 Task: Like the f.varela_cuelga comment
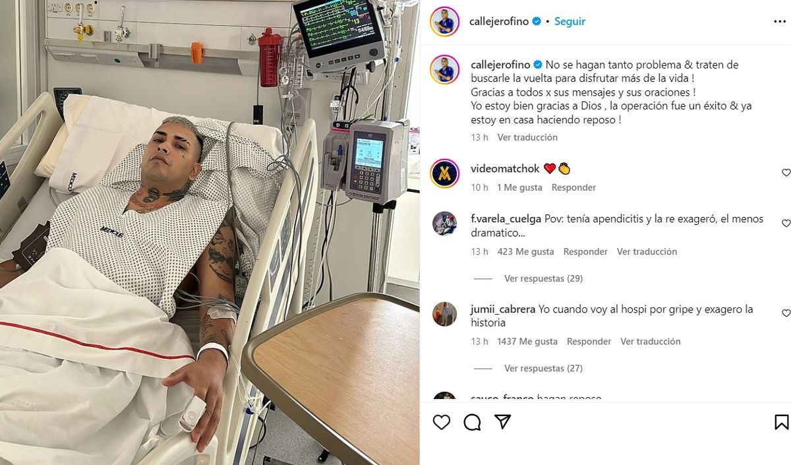(x=786, y=224)
